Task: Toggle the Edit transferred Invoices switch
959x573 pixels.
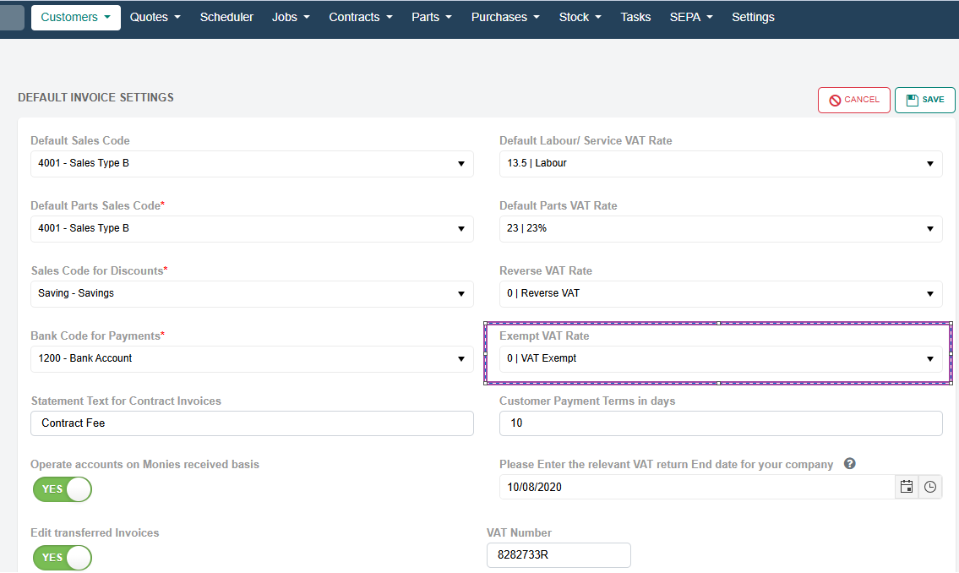Action: tap(62, 558)
